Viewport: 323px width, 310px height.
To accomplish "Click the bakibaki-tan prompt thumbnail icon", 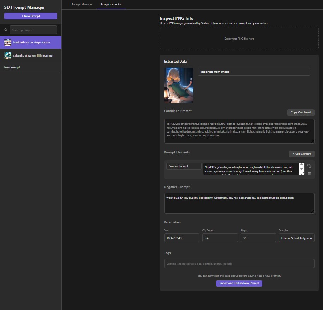I will [8, 42].
